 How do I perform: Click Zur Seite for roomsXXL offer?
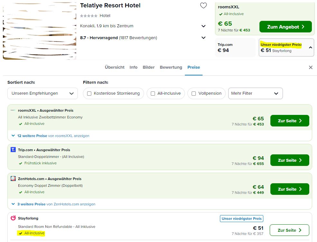[290, 121]
